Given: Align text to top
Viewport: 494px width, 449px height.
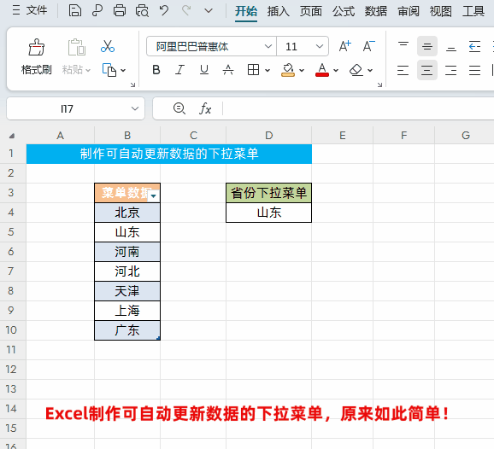Looking at the screenshot, I should point(403,46).
